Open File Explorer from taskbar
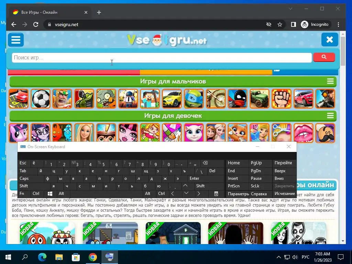This screenshot has height=264, width=352. coord(59,257)
